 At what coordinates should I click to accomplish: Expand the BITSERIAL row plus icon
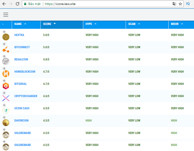tap(4, 81)
